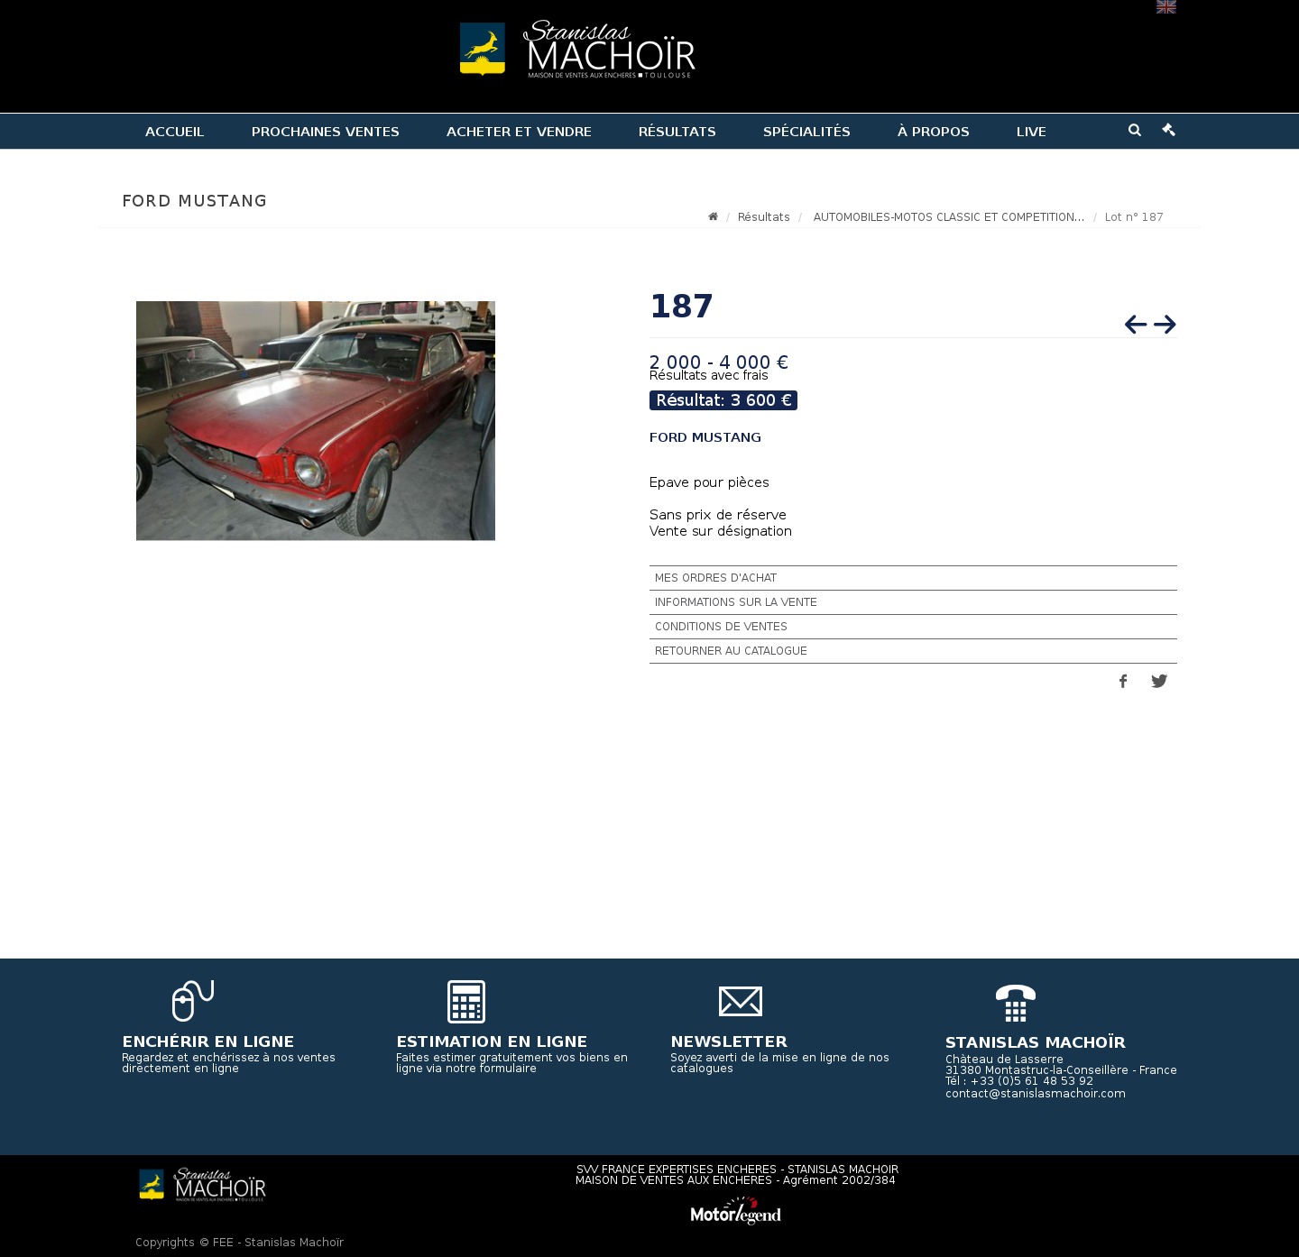The height and width of the screenshot is (1257, 1299).
Task: Click the newsletter envelope icon
Action: point(741,1002)
